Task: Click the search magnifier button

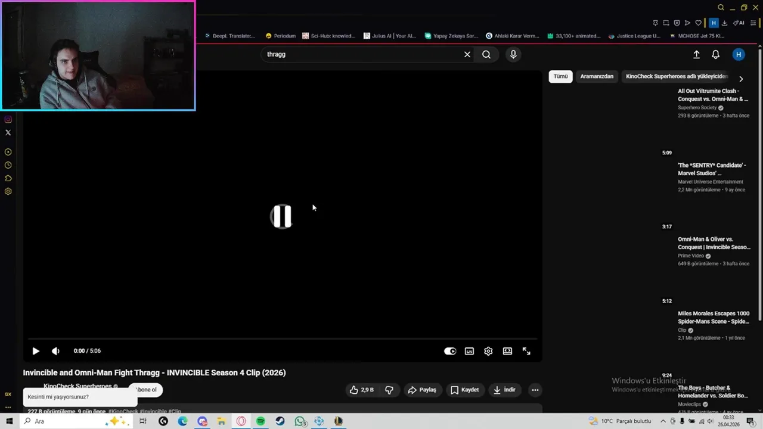Action: pos(486,54)
